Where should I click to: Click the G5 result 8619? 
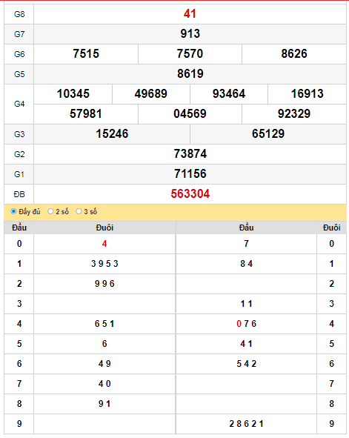[x=190, y=74]
